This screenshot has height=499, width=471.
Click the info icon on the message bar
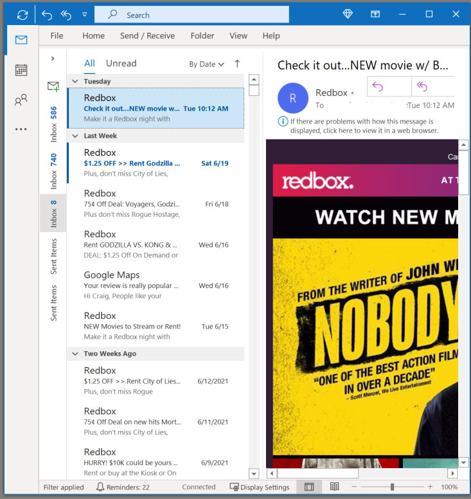point(283,122)
